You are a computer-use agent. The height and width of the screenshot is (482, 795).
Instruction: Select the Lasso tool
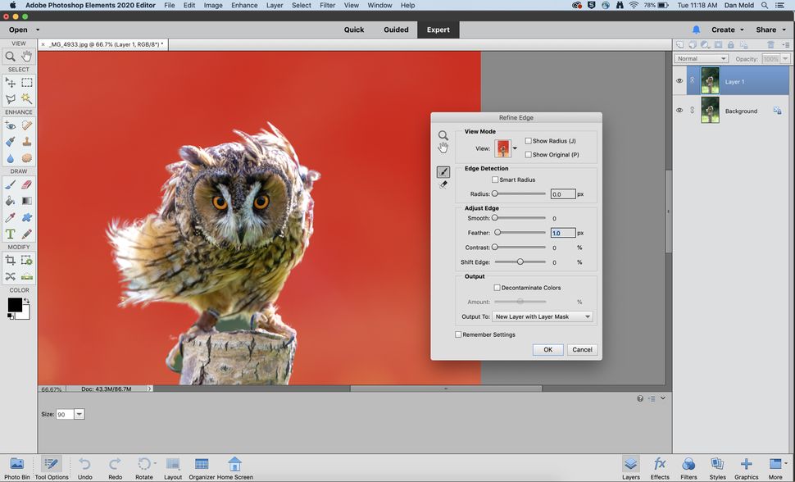[10, 98]
